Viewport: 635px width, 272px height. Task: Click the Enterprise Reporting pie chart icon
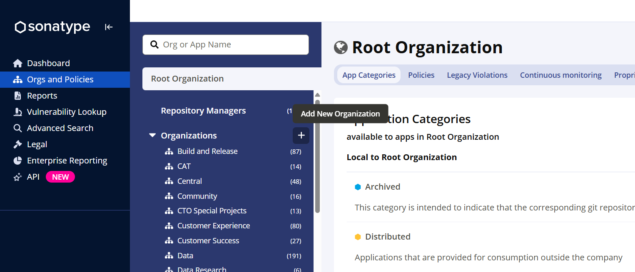pos(17,161)
